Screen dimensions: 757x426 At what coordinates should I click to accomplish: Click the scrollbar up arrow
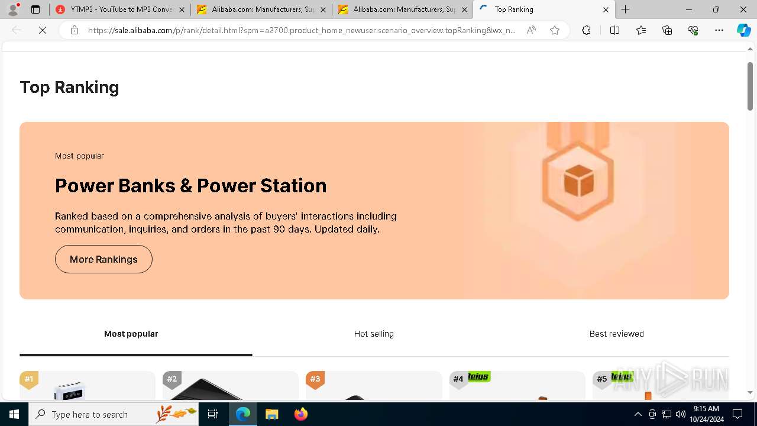click(x=750, y=49)
